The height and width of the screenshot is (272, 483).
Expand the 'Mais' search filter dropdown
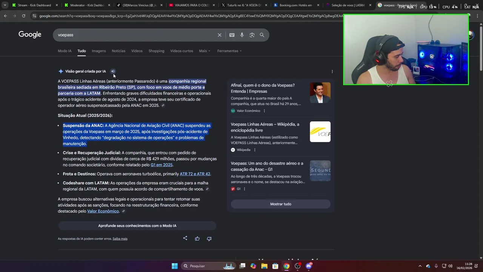pyautogui.click(x=205, y=51)
